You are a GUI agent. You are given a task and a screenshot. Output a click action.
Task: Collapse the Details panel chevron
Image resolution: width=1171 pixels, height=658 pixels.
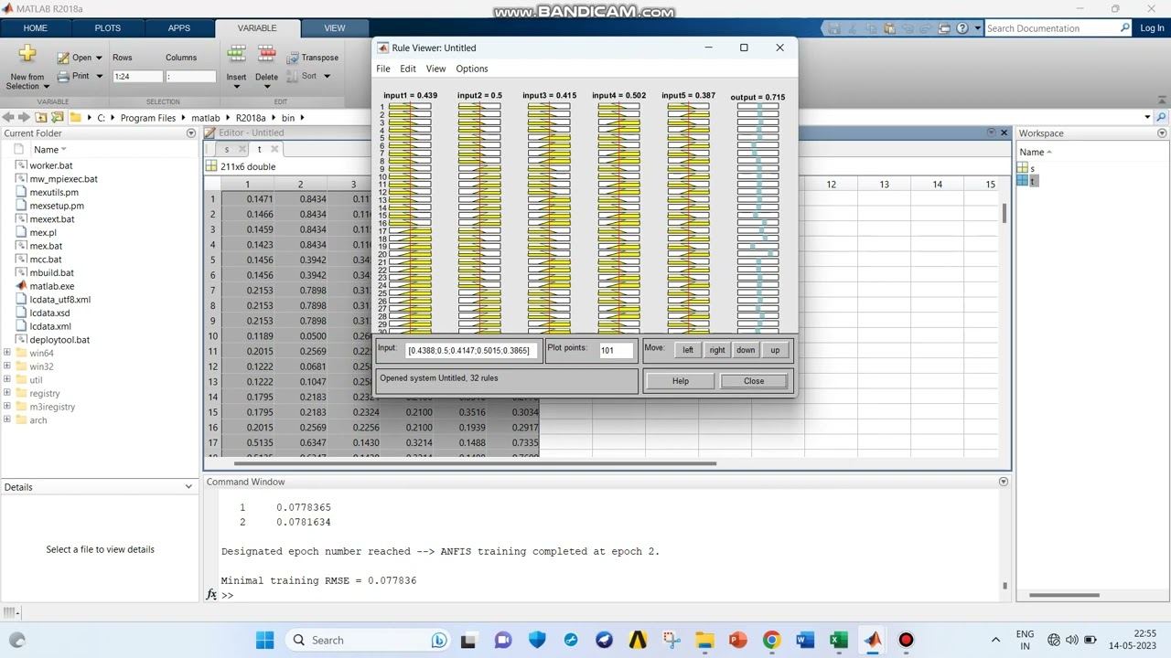[x=188, y=487]
